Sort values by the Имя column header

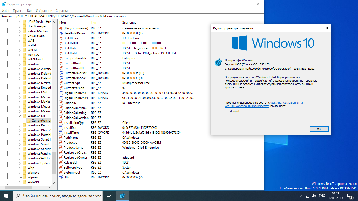[x=74, y=23]
